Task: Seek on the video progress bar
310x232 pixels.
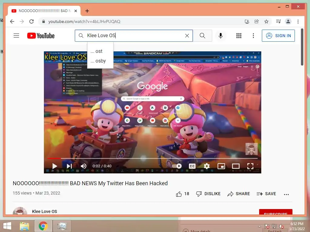Action: [x=153, y=158]
